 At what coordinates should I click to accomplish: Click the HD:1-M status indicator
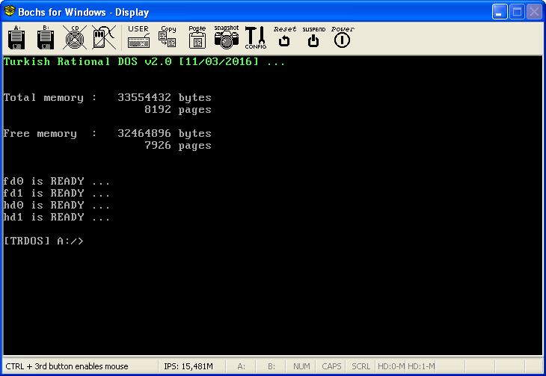(421, 366)
